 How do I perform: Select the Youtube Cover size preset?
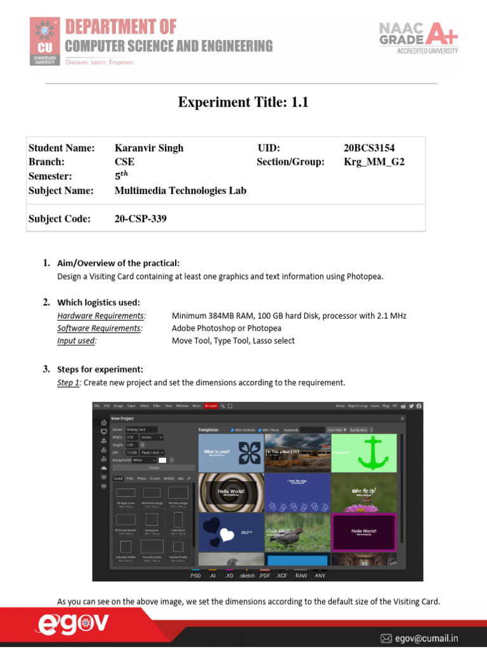point(152,549)
